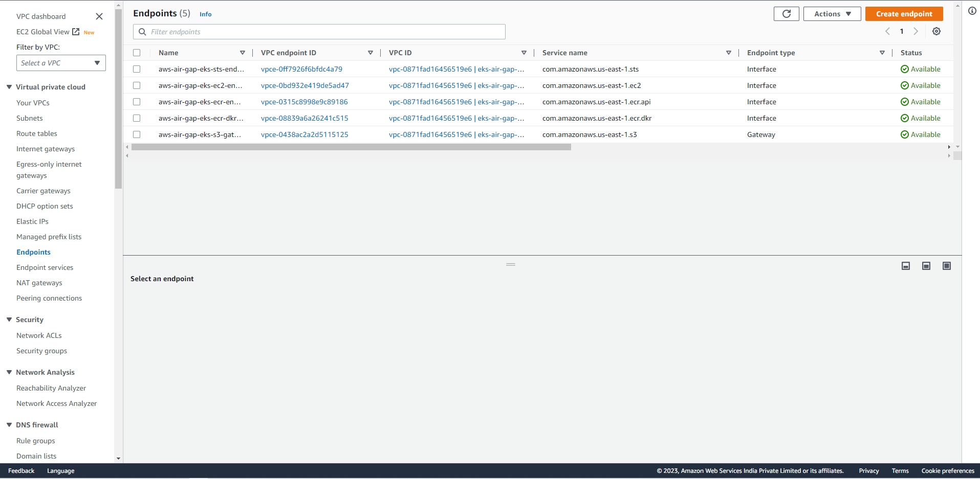980x479 pixels.
Task: Check the aws-air-gap-eks-s3 gateway row
Action: pyautogui.click(x=137, y=134)
